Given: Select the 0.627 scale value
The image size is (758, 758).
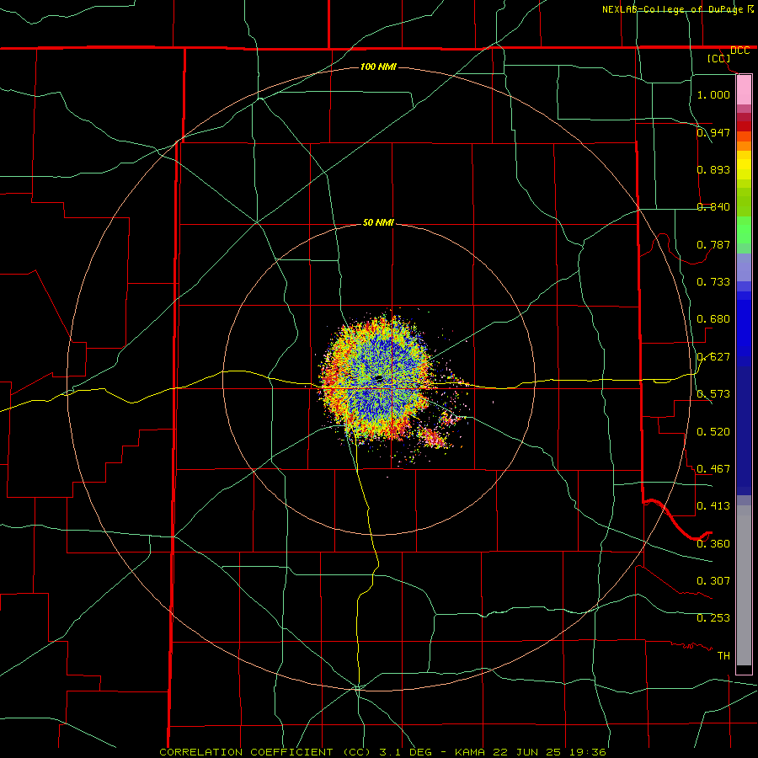Looking at the screenshot, I should (x=713, y=357).
